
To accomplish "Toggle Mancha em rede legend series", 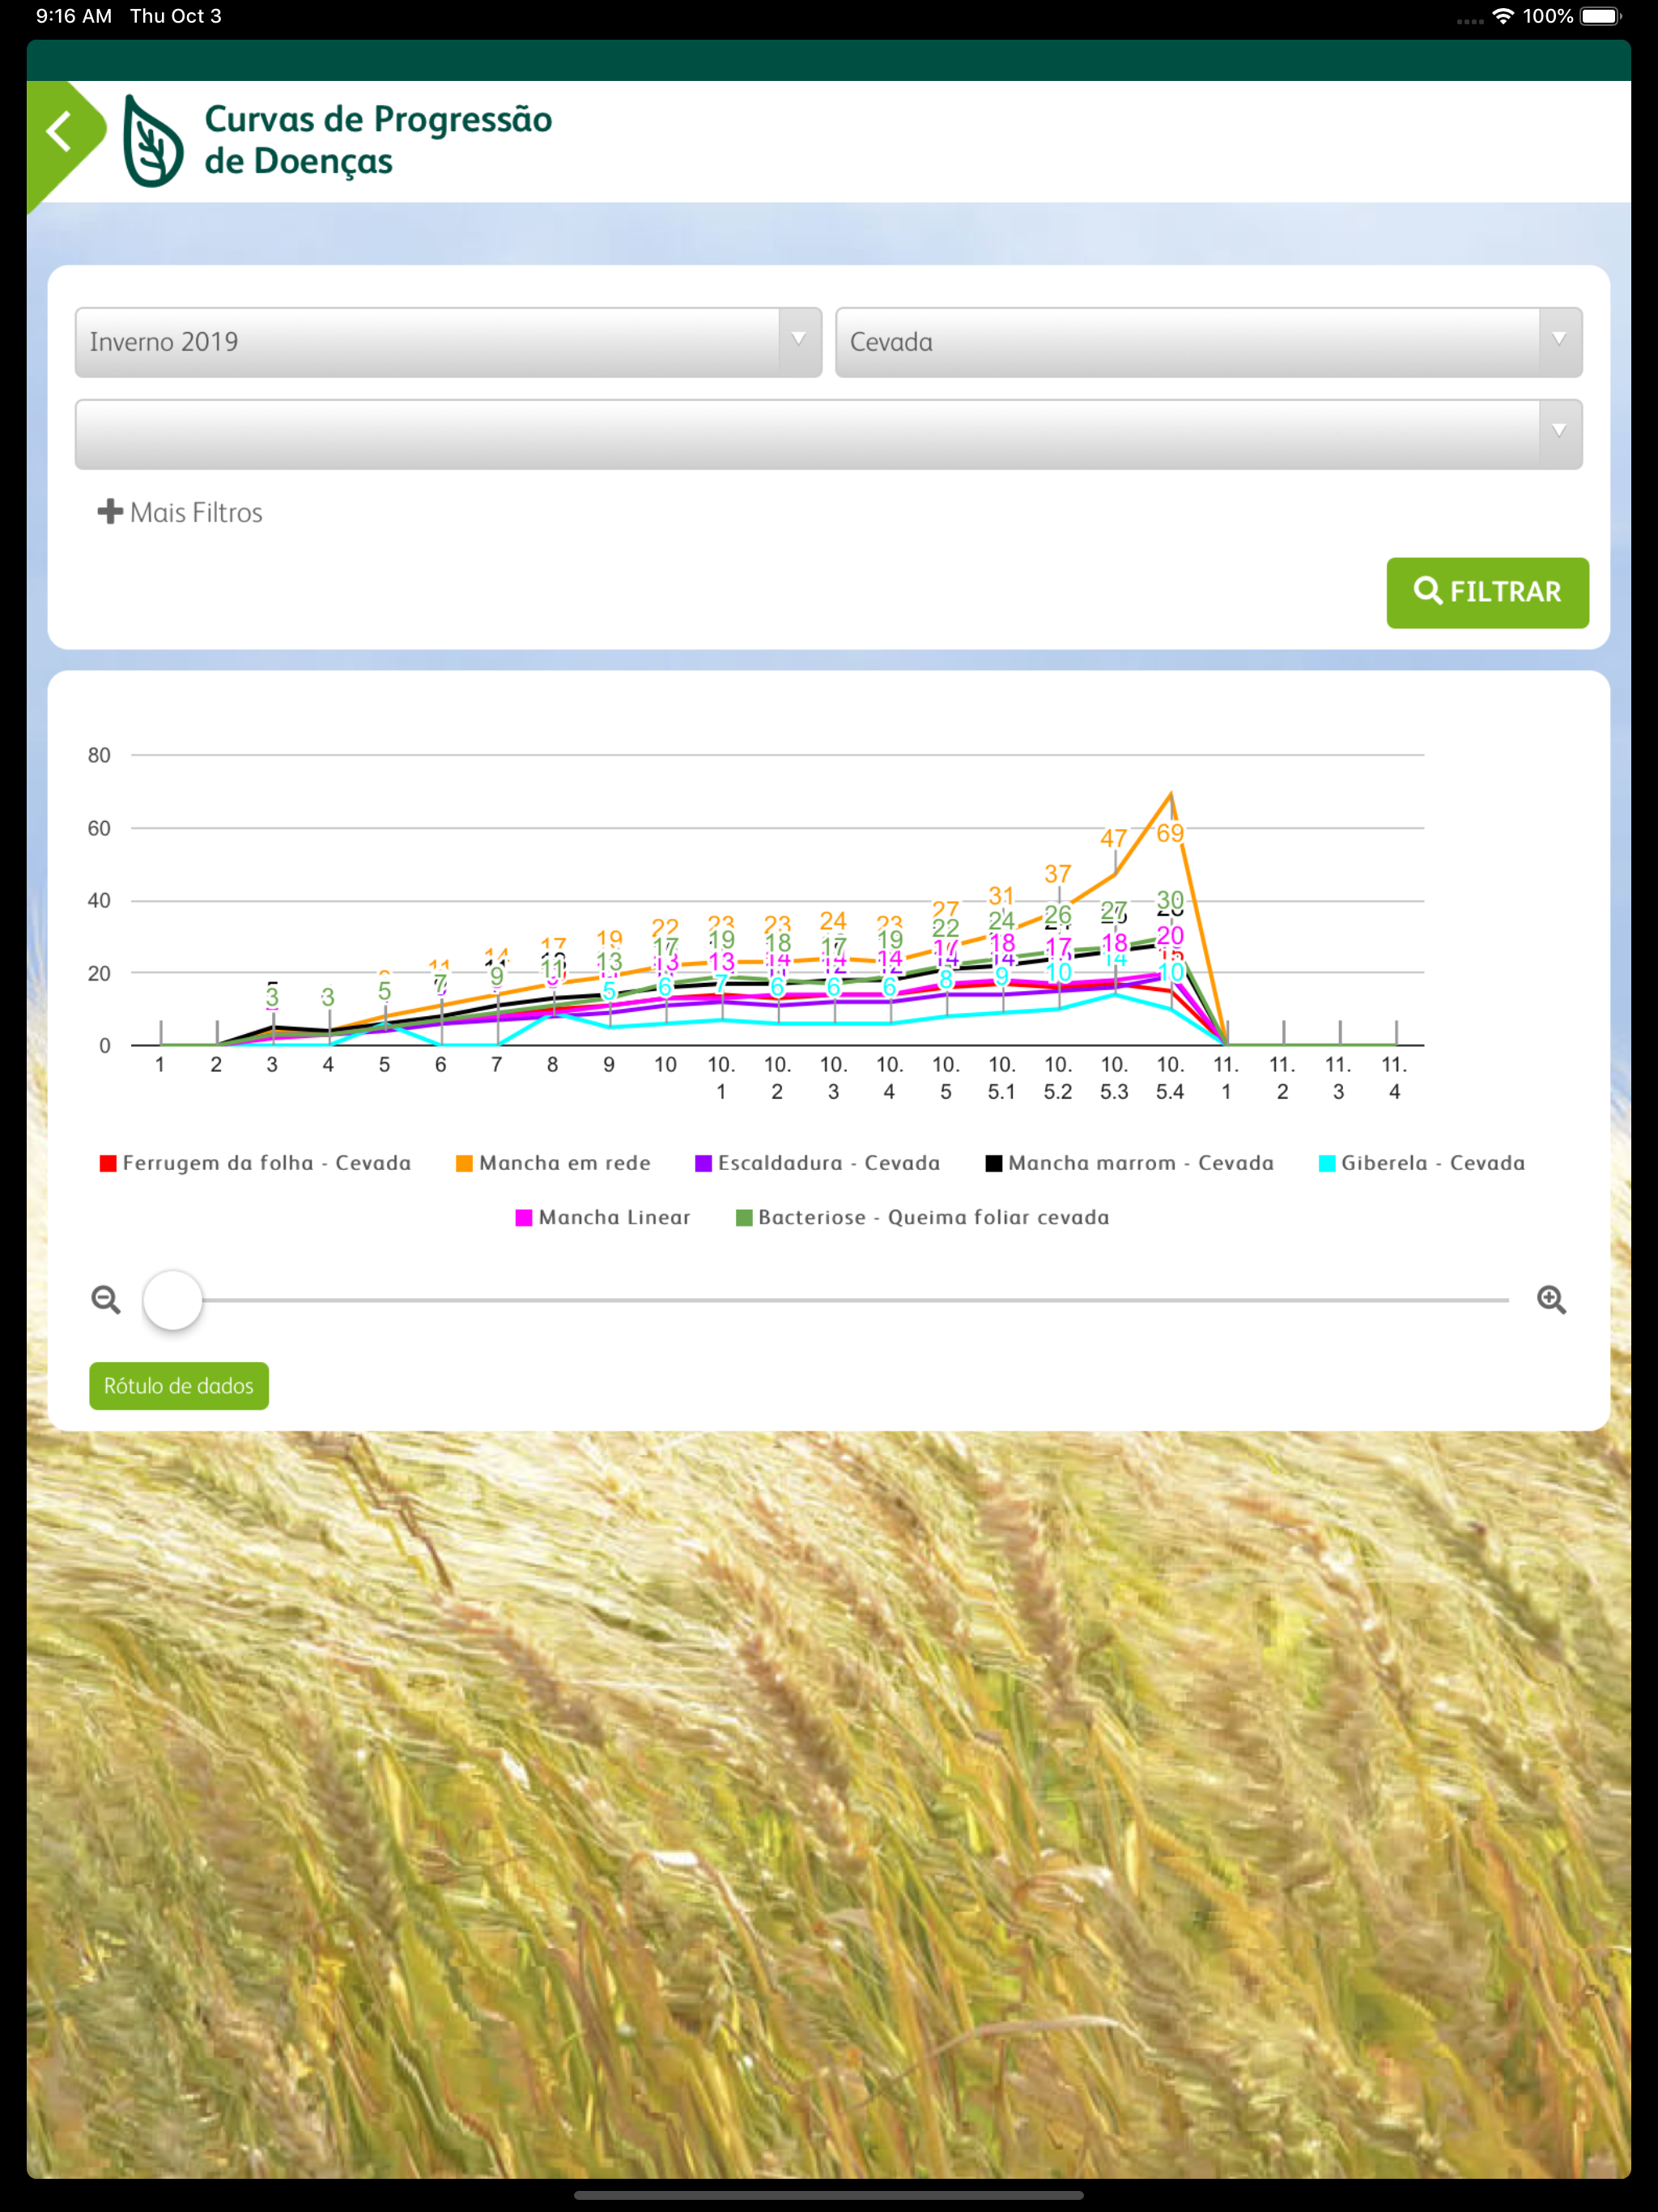I will coord(553,1163).
